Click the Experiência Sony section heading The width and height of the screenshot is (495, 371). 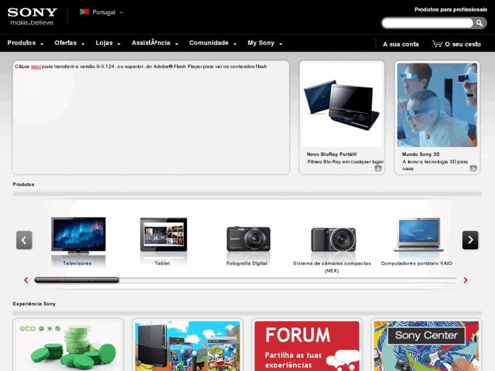pyautogui.click(x=34, y=304)
